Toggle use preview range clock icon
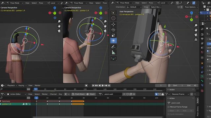The width and height of the screenshot is (211, 118). [x=169, y=86]
